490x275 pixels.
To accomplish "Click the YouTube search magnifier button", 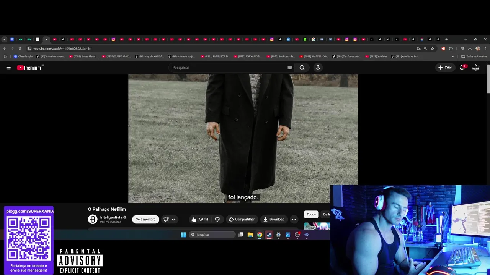I will (302, 68).
